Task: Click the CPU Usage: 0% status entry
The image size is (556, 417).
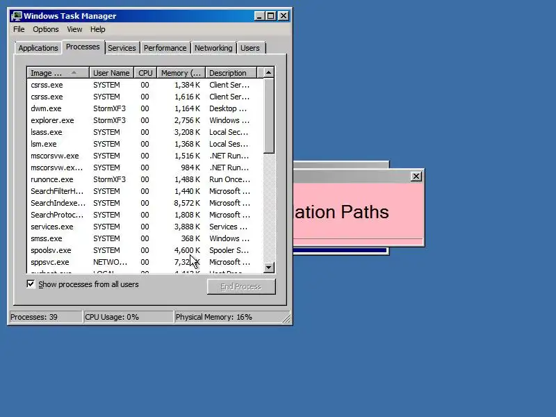Action: click(x=128, y=317)
